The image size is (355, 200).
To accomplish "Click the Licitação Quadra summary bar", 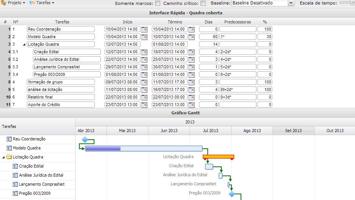I will tap(218, 157).
